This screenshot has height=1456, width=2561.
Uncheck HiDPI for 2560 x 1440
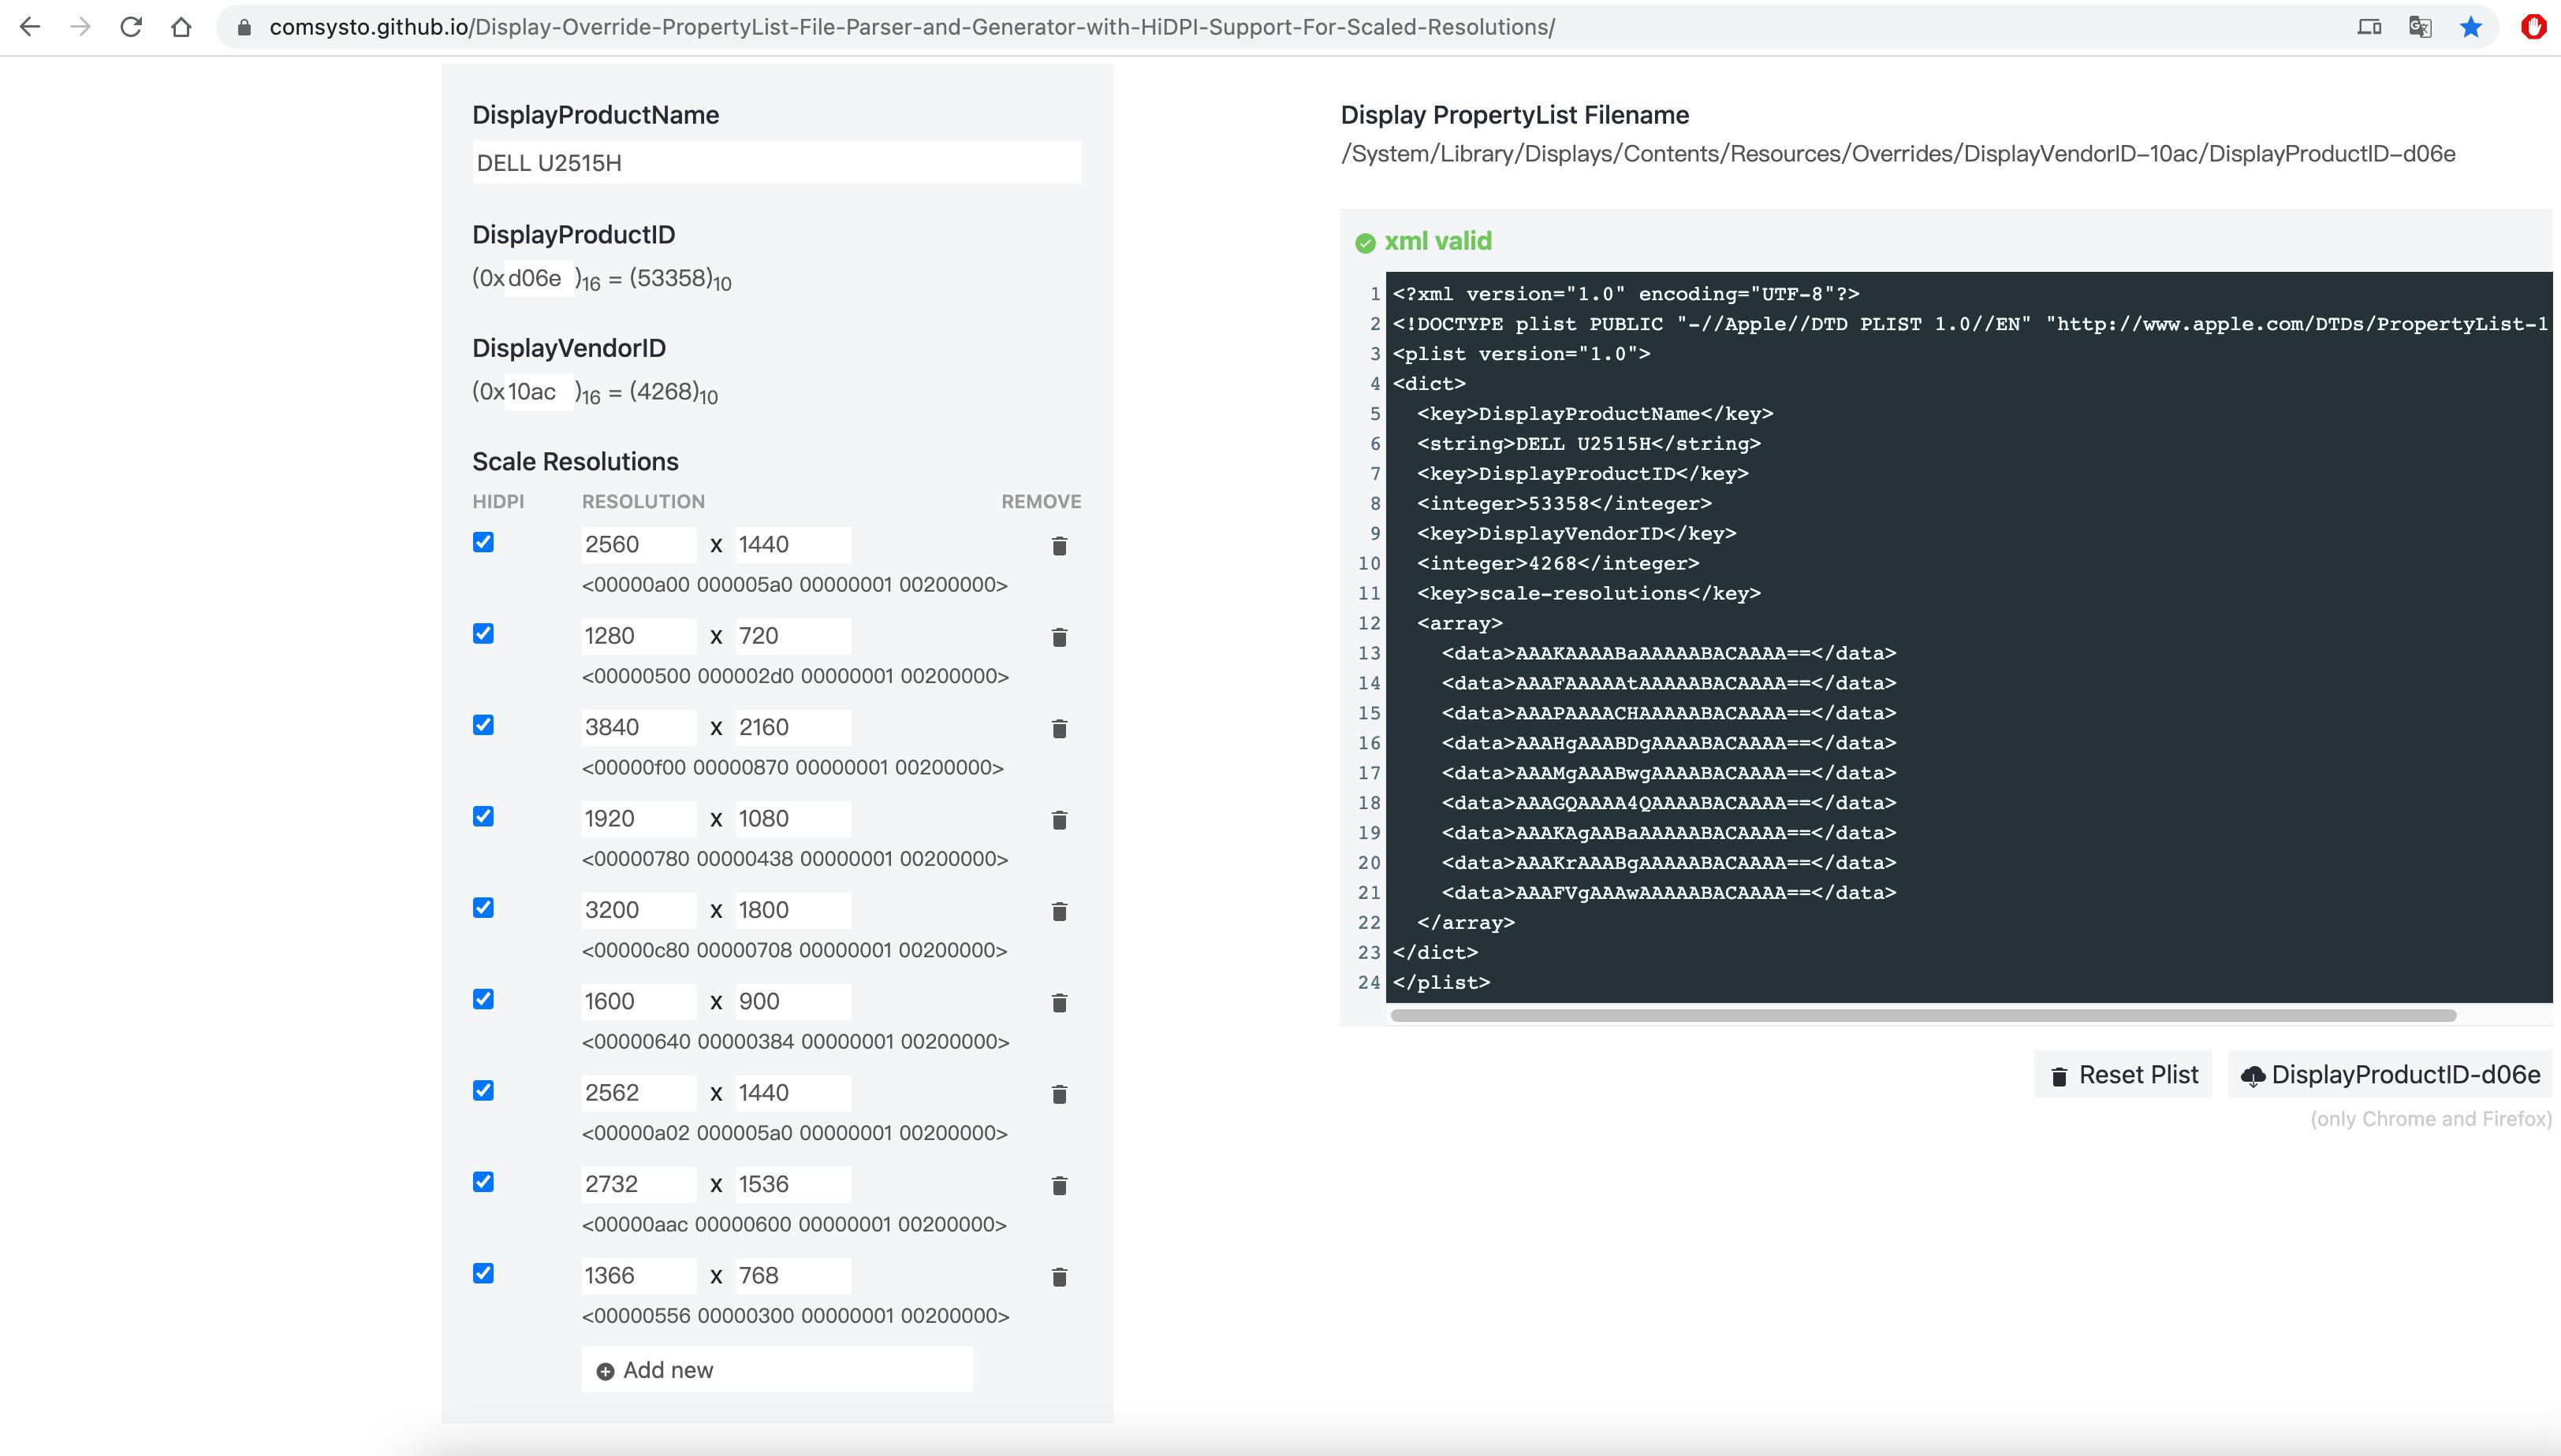coord(483,542)
